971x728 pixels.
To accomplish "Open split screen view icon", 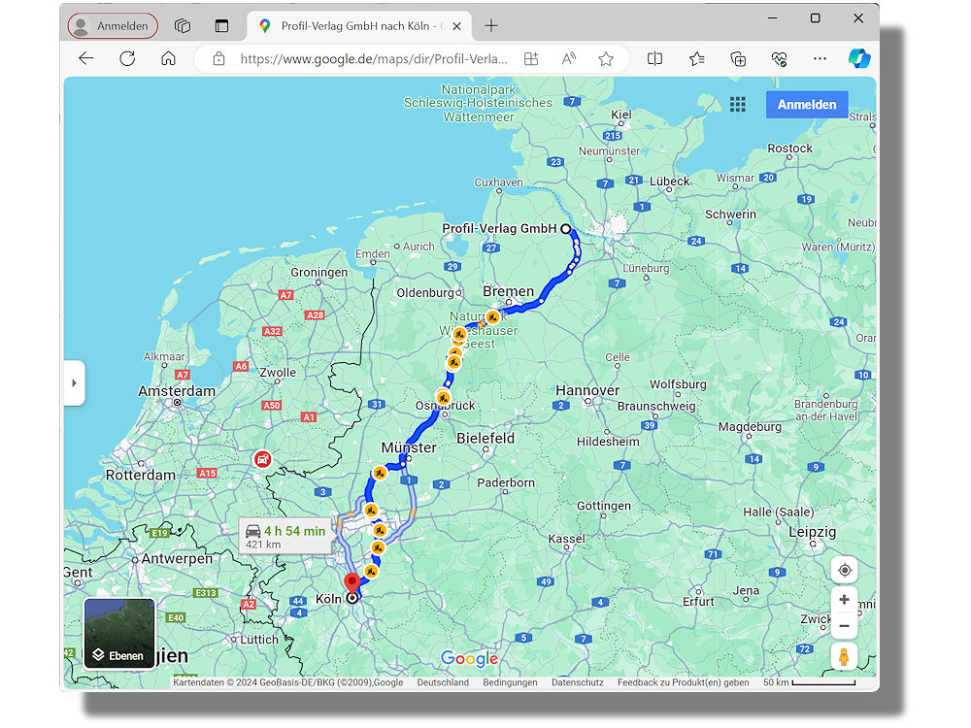I will (654, 59).
